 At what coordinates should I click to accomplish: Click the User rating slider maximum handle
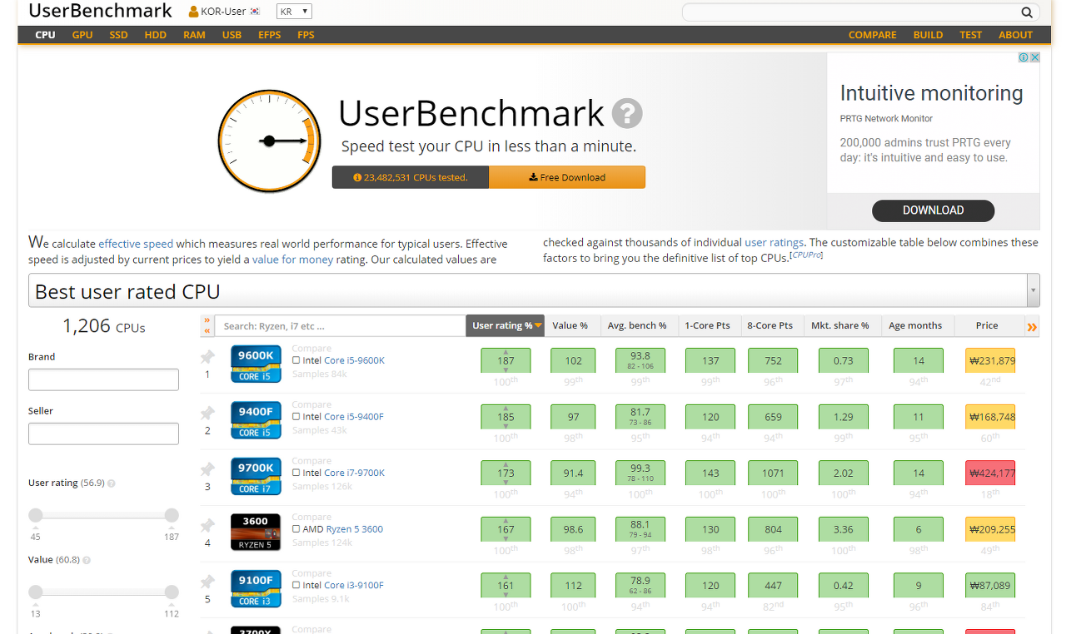[172, 515]
